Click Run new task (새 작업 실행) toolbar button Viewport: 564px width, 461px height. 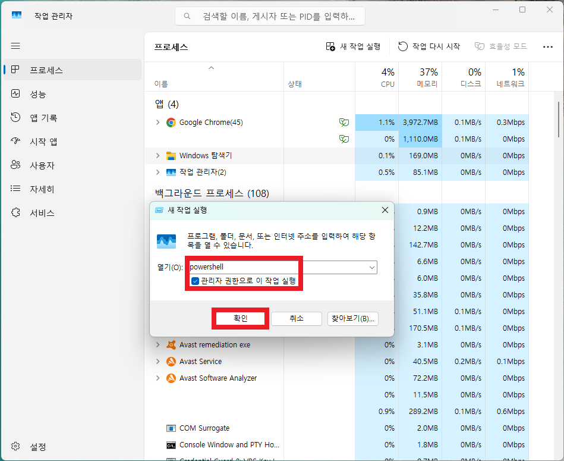pos(353,46)
